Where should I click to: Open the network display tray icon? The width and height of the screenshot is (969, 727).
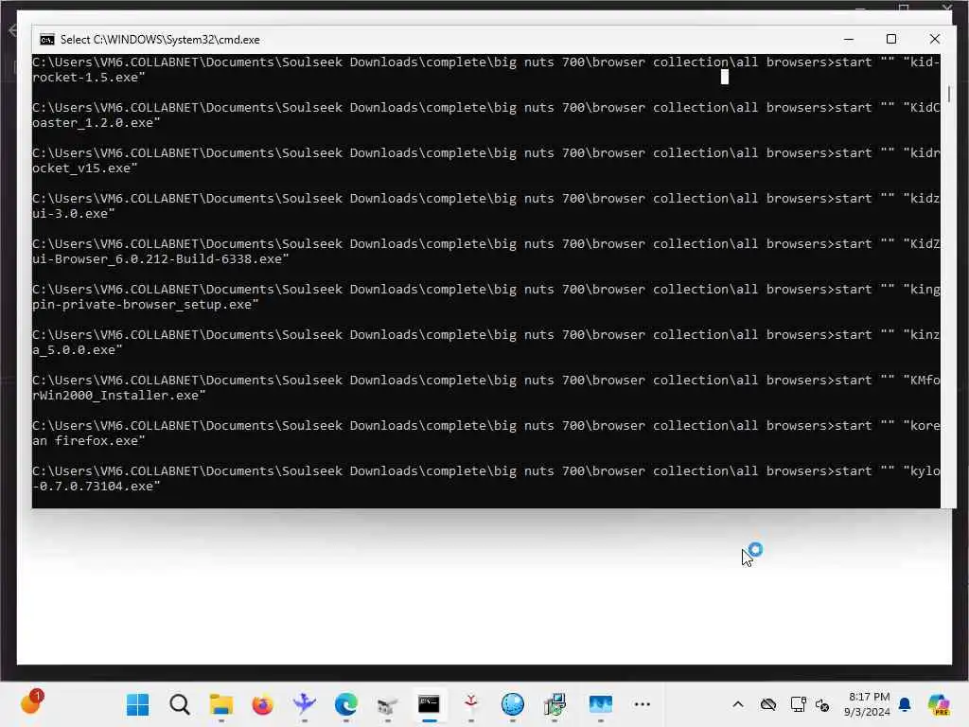798,704
